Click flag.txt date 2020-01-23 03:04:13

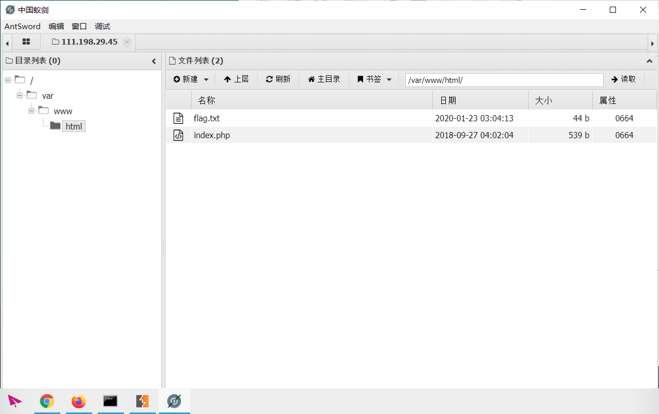click(x=474, y=118)
